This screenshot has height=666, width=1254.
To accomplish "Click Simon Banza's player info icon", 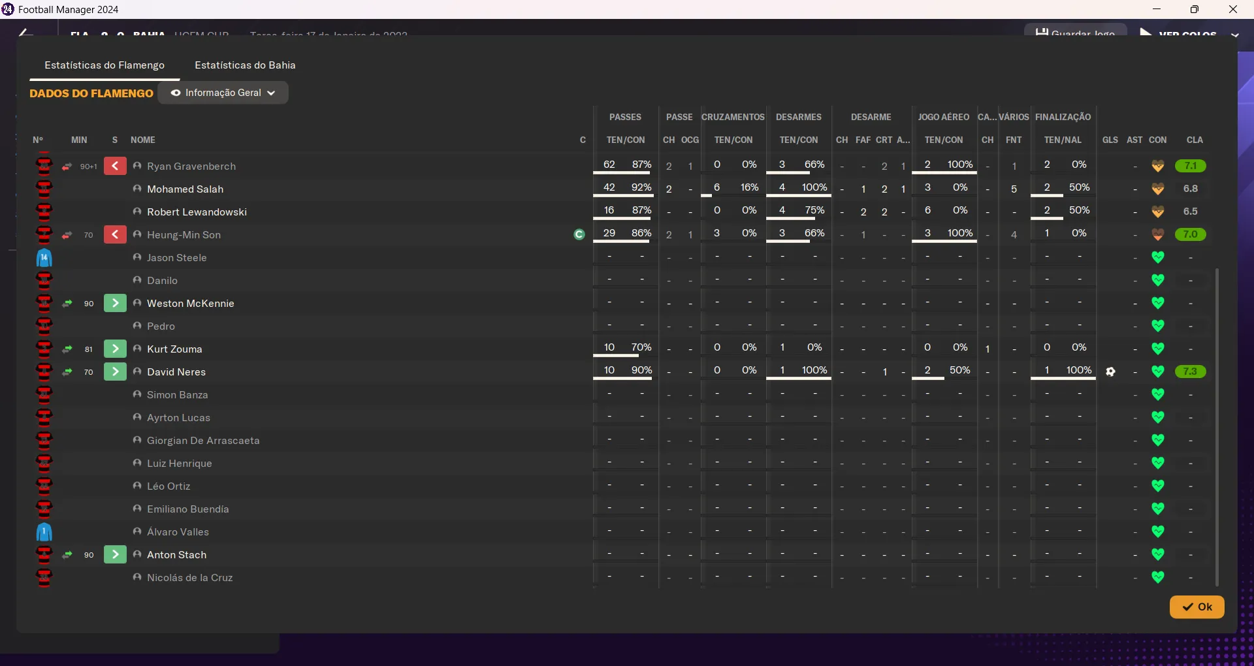I will pos(137,394).
